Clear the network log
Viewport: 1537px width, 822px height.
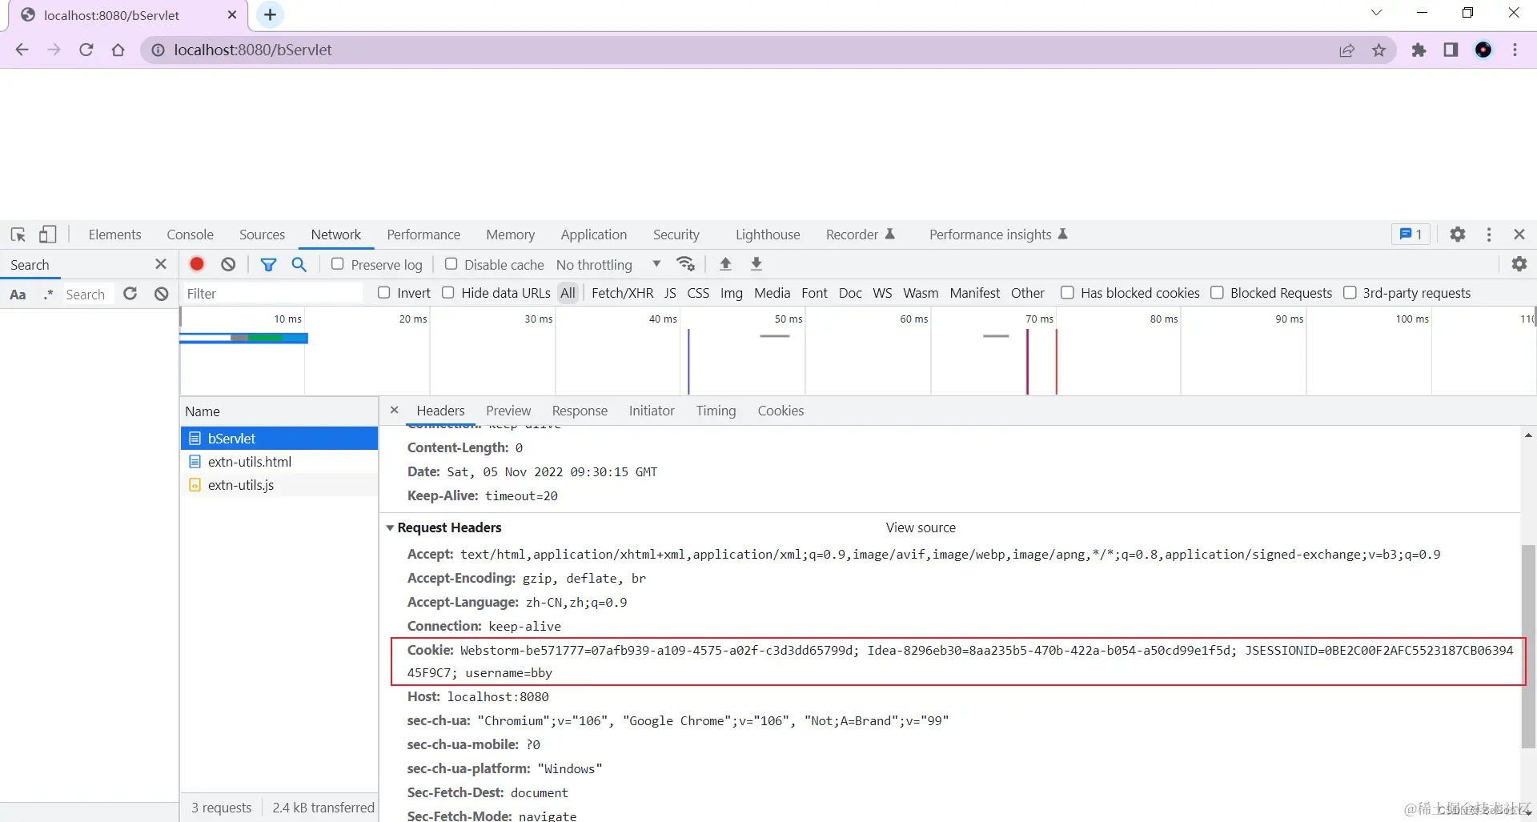coord(228,264)
